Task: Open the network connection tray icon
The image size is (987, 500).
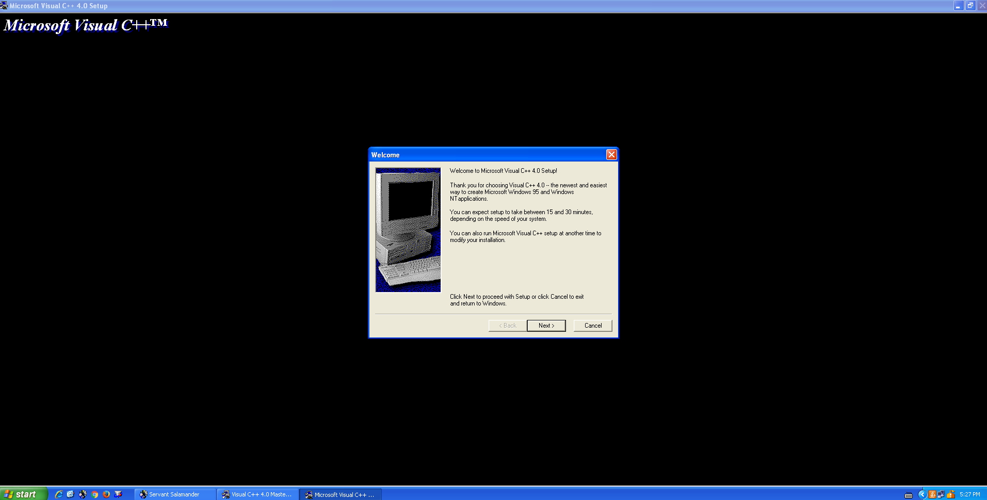Action: [x=941, y=494]
